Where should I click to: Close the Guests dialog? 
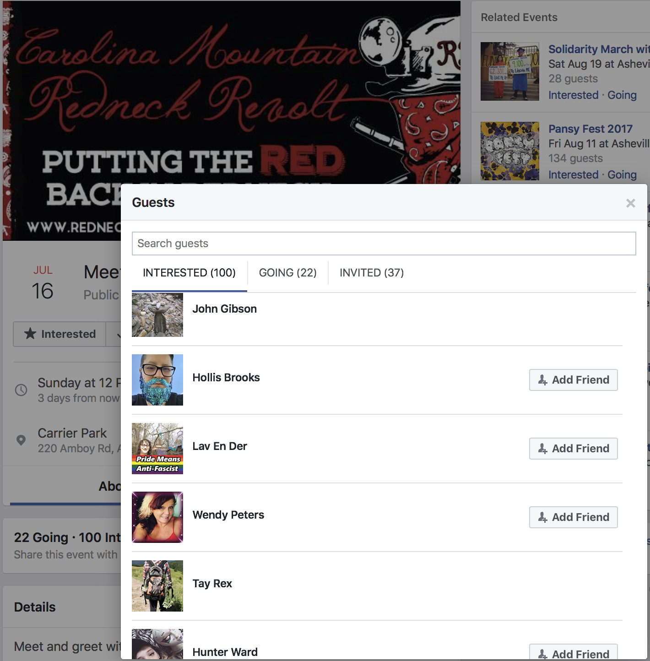point(630,203)
